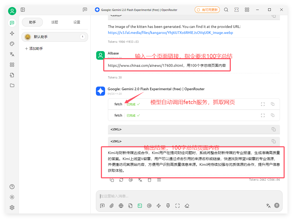This screenshot has width=293, height=219.
Task: Delete the last response with trash icon
Action: [150, 180]
